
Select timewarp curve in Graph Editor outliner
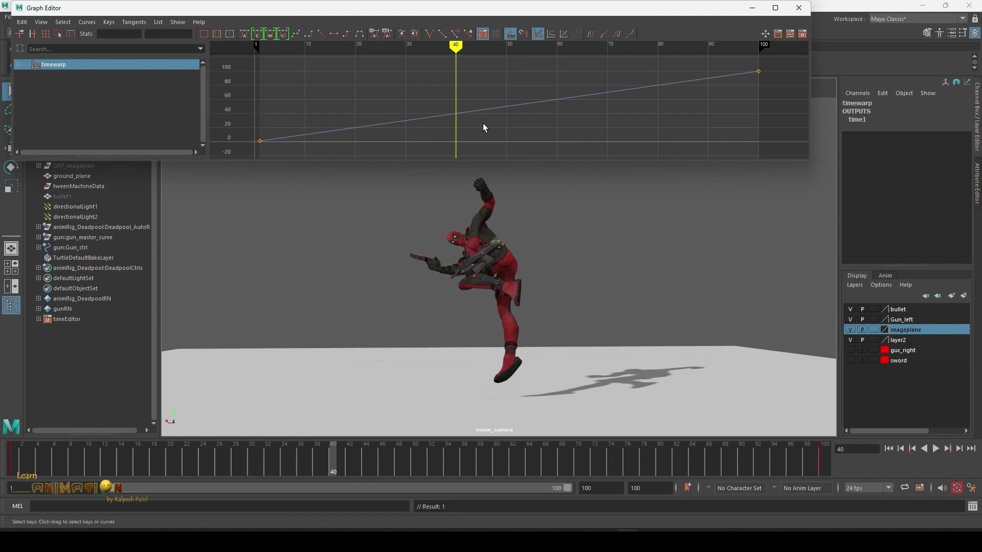point(106,64)
